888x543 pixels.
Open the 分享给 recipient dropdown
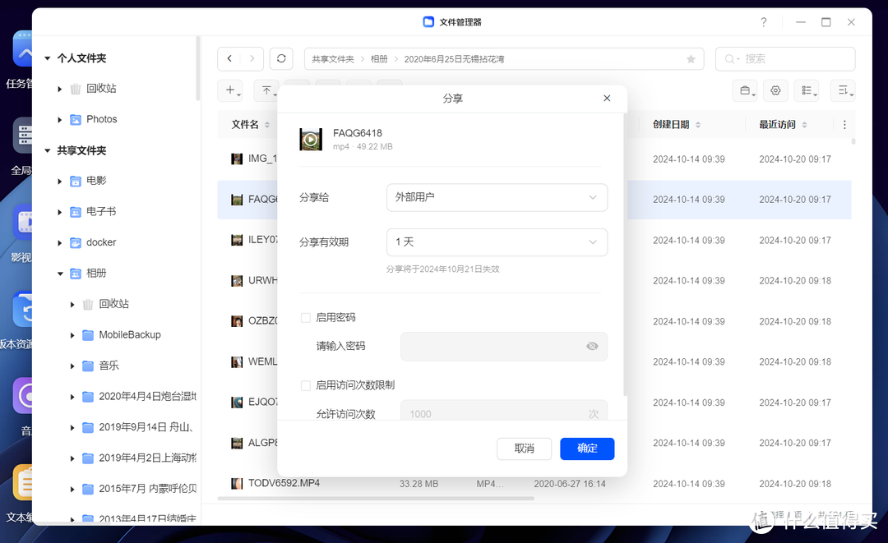click(497, 197)
